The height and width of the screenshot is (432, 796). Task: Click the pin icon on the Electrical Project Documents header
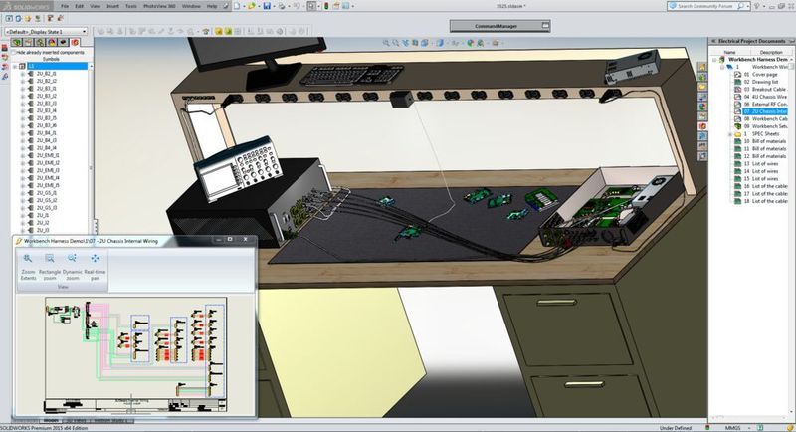[789, 41]
